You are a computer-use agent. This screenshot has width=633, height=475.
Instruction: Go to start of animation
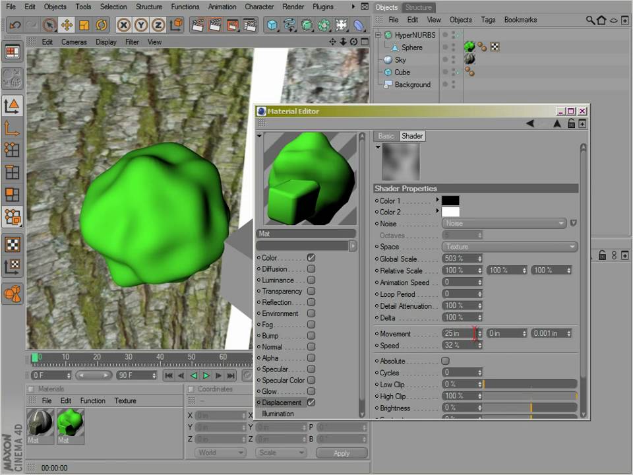click(169, 375)
